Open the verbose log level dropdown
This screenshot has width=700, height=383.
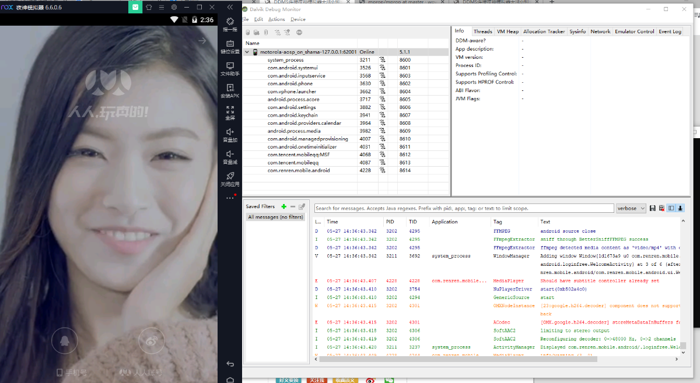[x=631, y=208]
